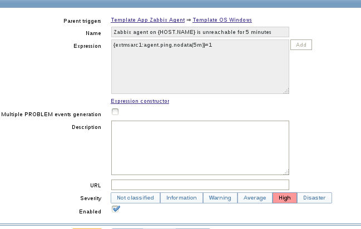Click the Description label text
Viewport: 361px width, 229px height.
coord(86,127)
